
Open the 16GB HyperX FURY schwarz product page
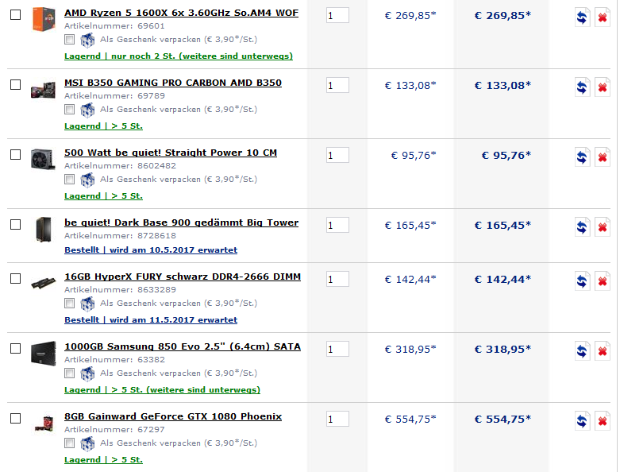pyautogui.click(x=183, y=277)
